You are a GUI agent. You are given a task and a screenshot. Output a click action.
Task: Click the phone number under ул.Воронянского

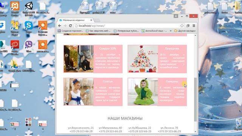(81, 131)
